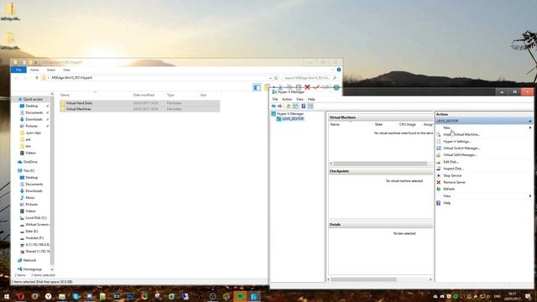The height and width of the screenshot is (302, 537).
Task: Click the preview pane icon in Explorer toolbar
Action: (257, 87)
